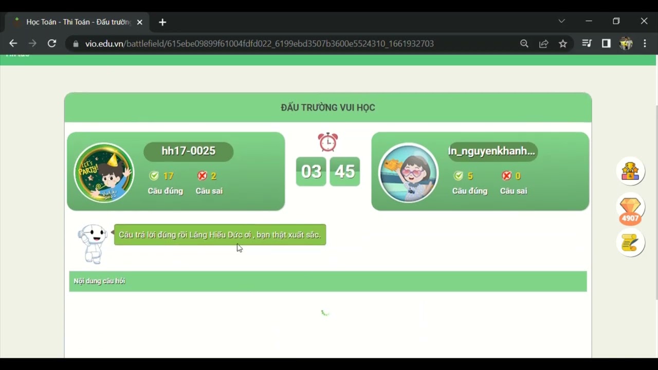
Task: Close the Học Toán browser tab
Action: pyautogui.click(x=139, y=22)
